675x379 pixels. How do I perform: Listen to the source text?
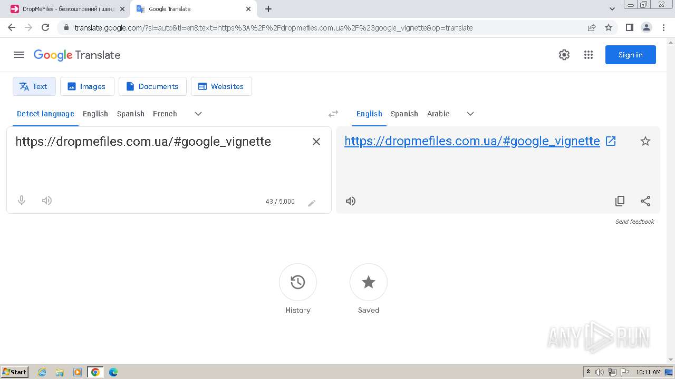(47, 201)
